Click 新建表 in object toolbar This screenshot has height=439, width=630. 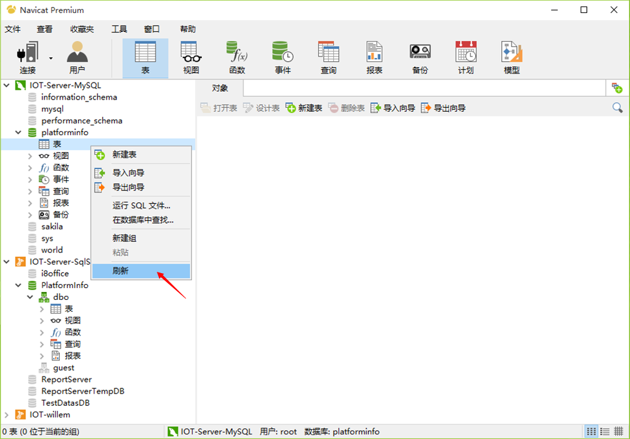coord(304,108)
